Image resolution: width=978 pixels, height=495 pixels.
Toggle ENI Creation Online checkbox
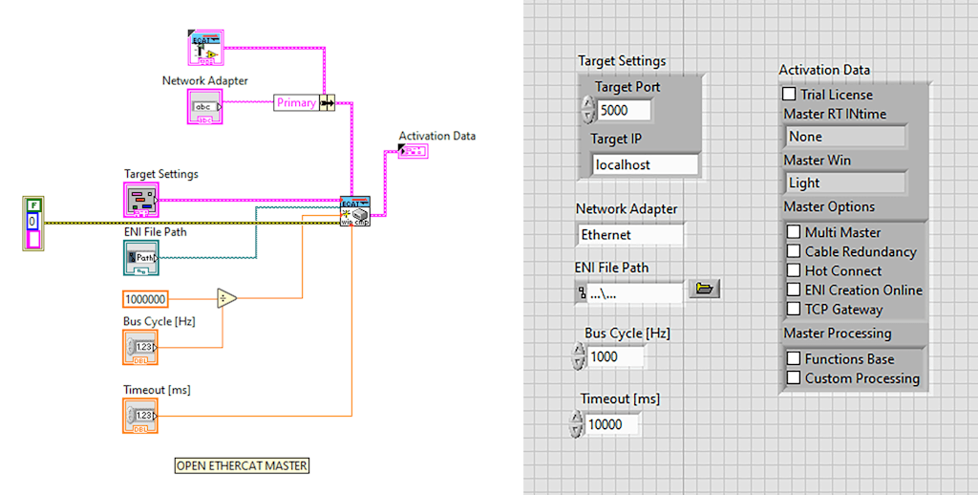[794, 290]
